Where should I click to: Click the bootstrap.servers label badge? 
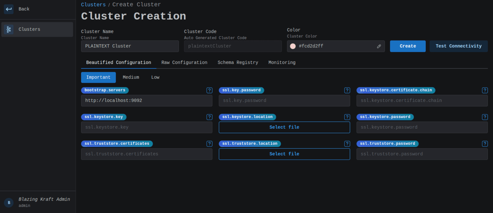point(105,90)
